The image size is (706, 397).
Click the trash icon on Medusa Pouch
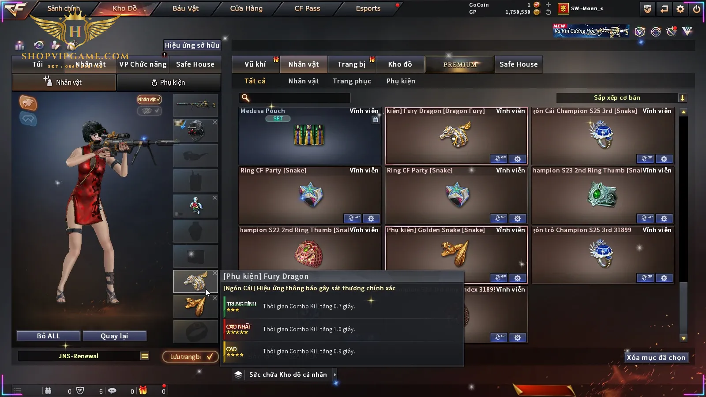pos(376,120)
